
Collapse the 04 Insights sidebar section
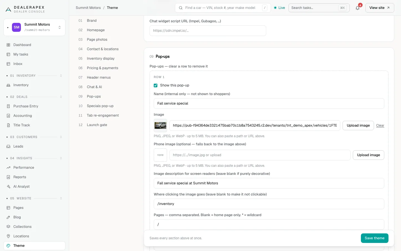[x=34, y=158]
